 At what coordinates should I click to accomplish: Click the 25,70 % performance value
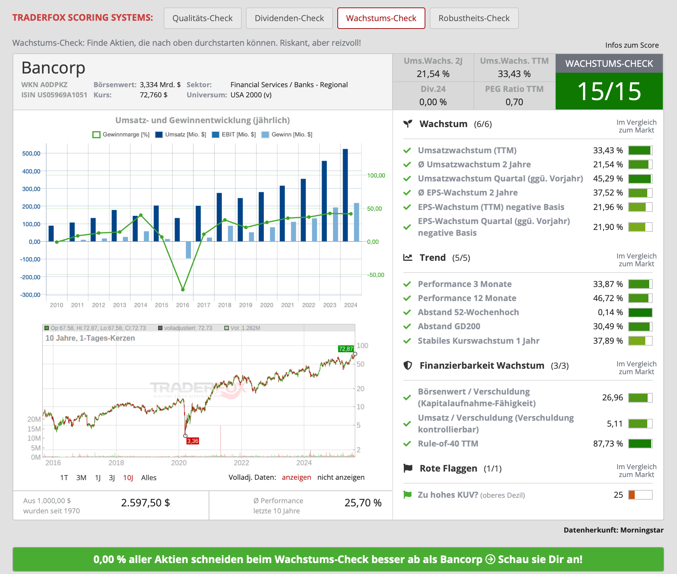tap(363, 503)
